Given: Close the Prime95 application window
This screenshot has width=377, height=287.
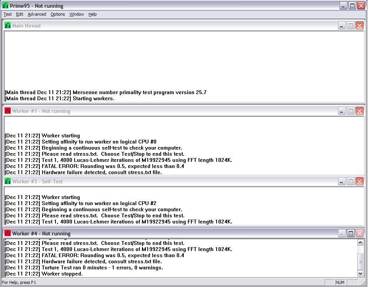Looking at the screenshot, I should (x=361, y=5).
